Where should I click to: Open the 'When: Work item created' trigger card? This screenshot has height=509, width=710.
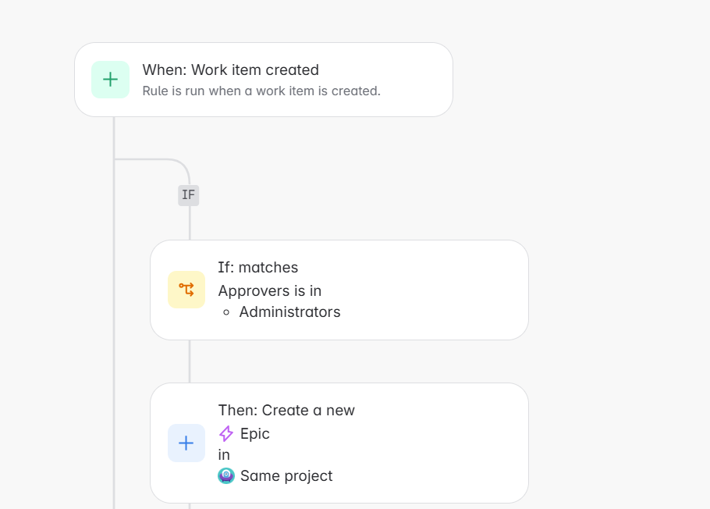point(264,80)
